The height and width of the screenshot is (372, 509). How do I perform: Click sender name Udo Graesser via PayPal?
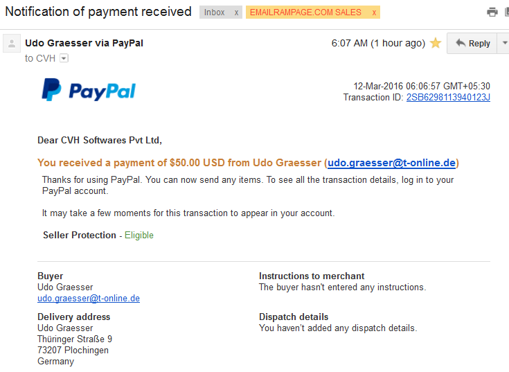coord(84,43)
